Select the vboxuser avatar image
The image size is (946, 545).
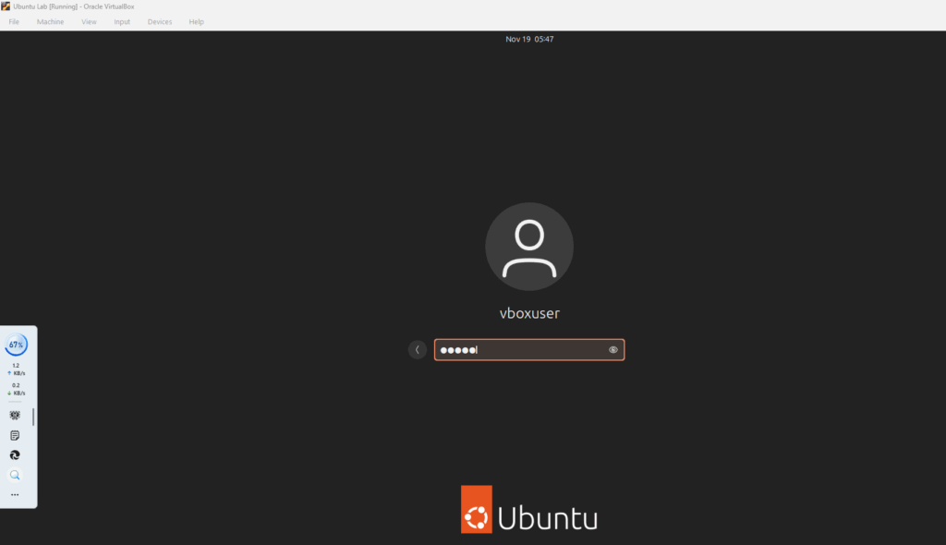pos(528,246)
